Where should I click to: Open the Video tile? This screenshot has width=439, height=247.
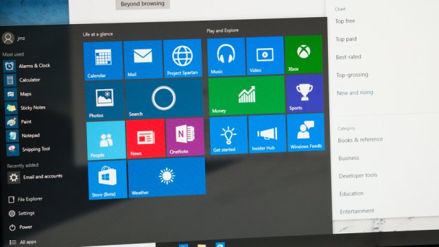pyautogui.click(x=265, y=56)
